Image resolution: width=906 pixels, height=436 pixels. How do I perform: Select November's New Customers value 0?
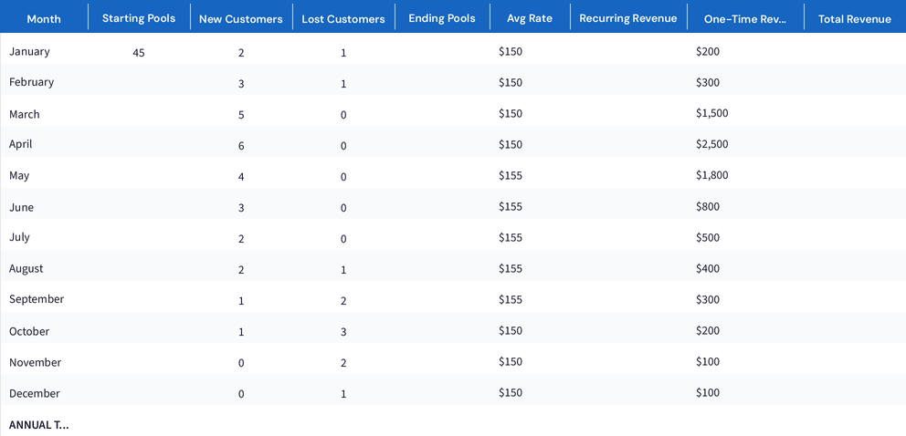click(241, 363)
